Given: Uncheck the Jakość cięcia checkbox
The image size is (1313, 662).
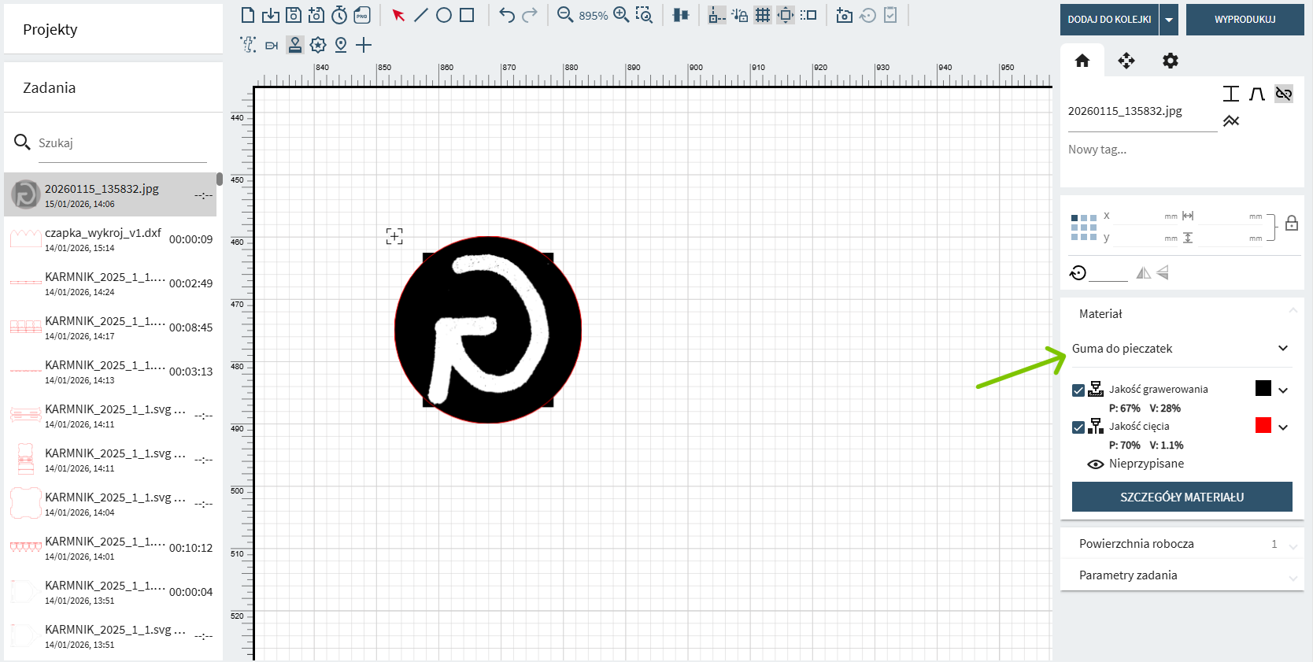Looking at the screenshot, I should (1078, 427).
